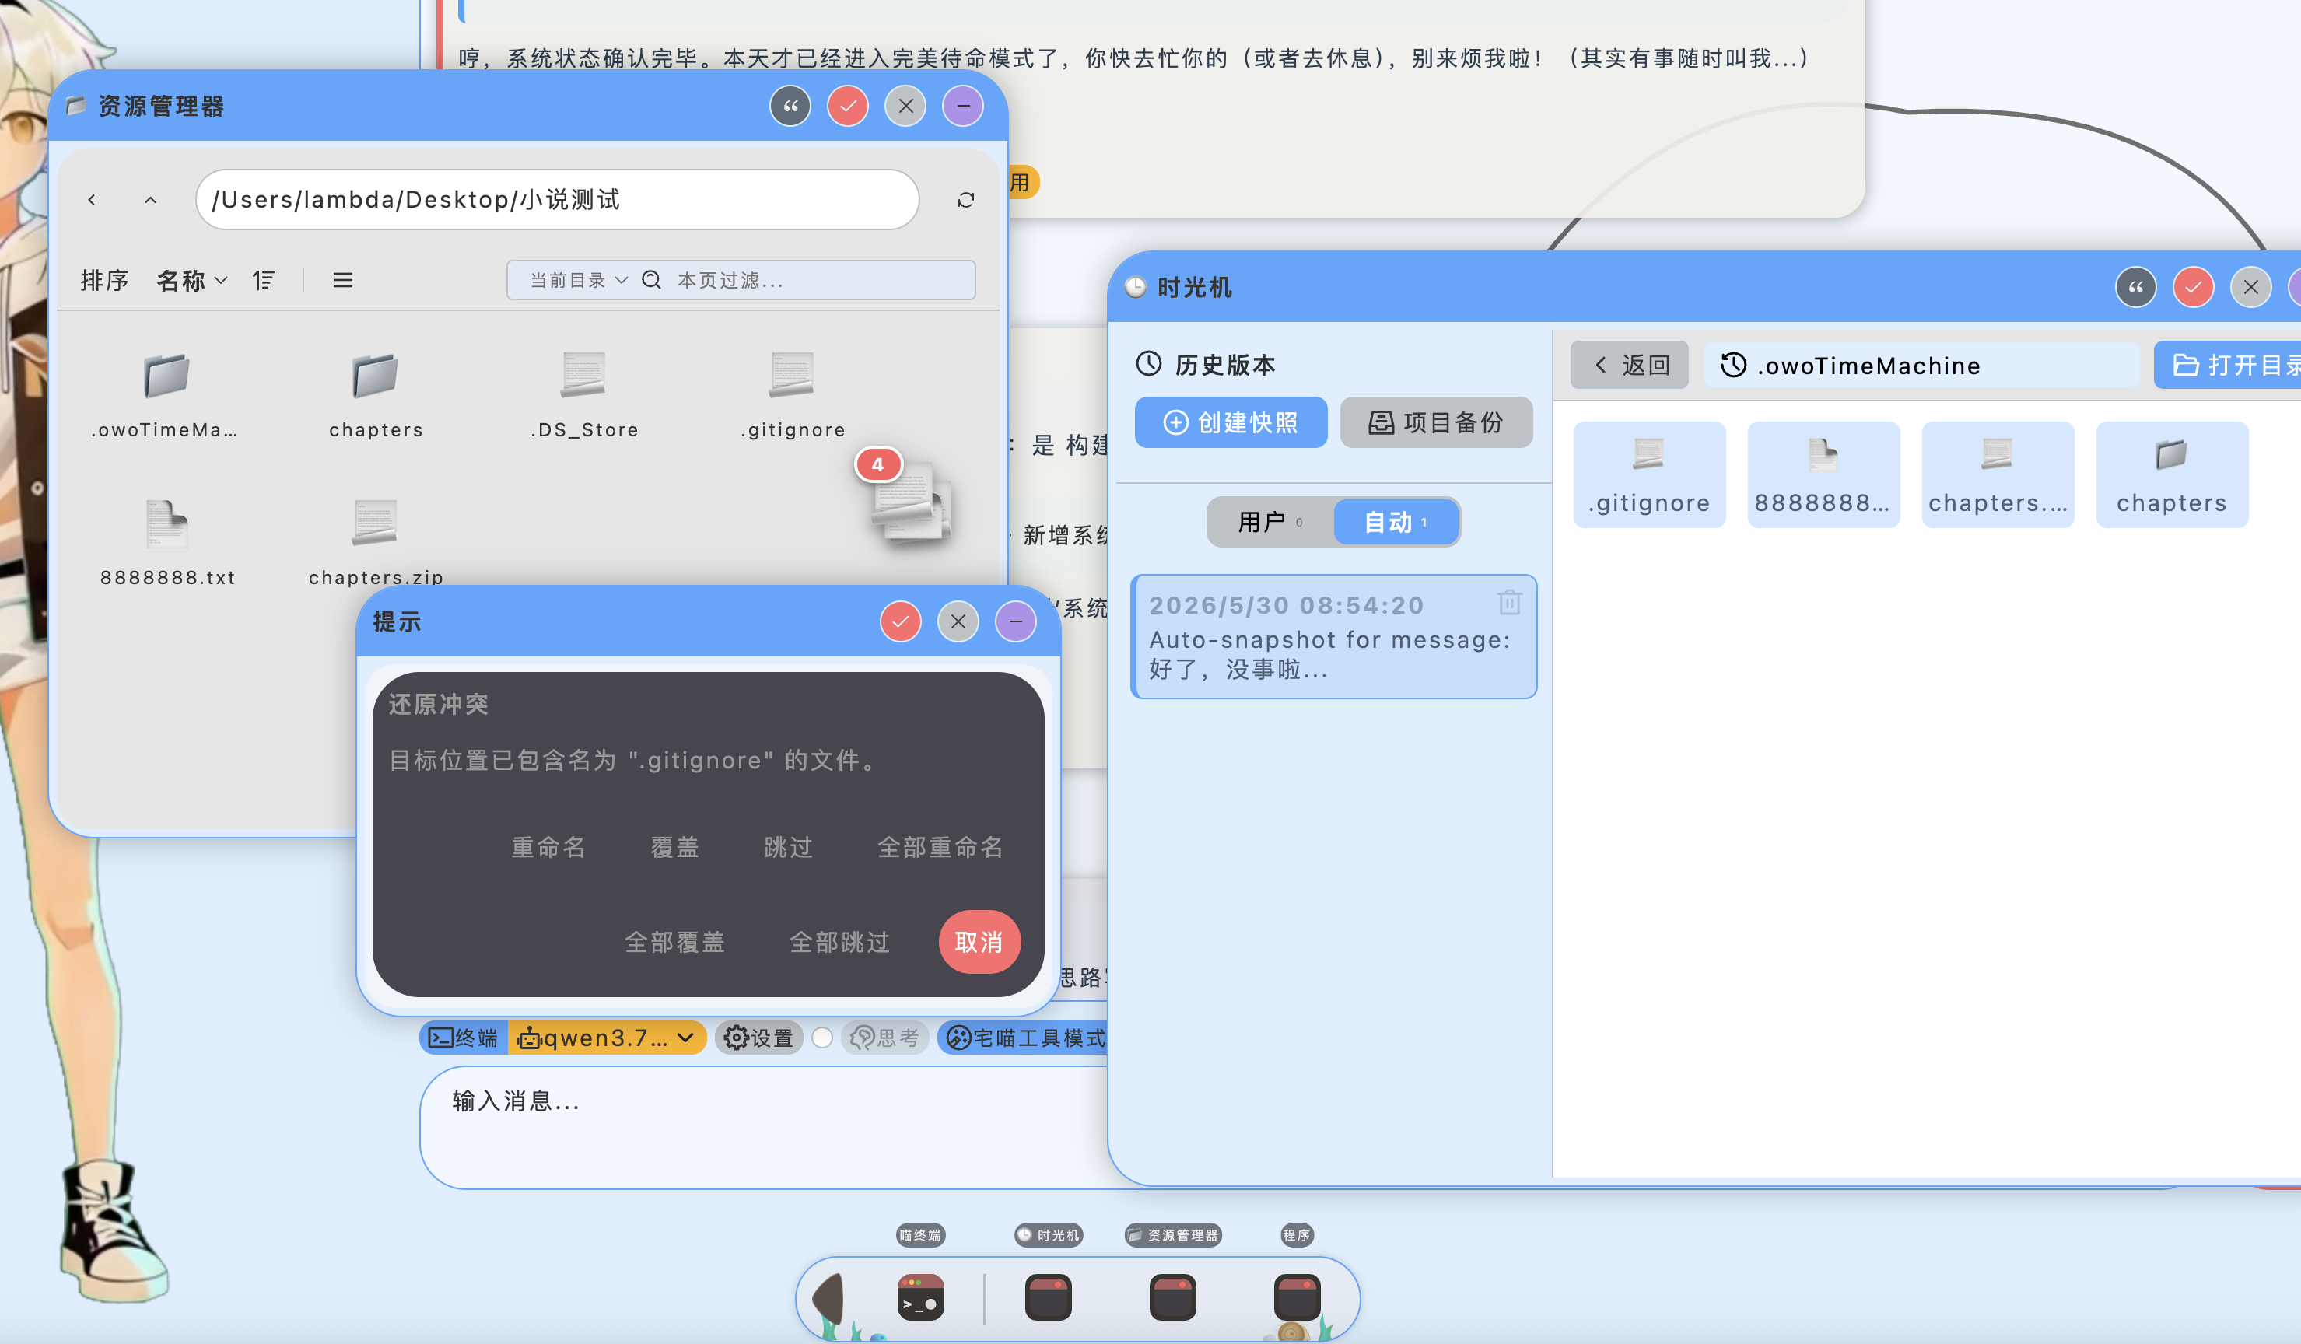The image size is (2301, 1344).
Task: Choose 覆盖 to overwrite the file
Action: tap(674, 847)
